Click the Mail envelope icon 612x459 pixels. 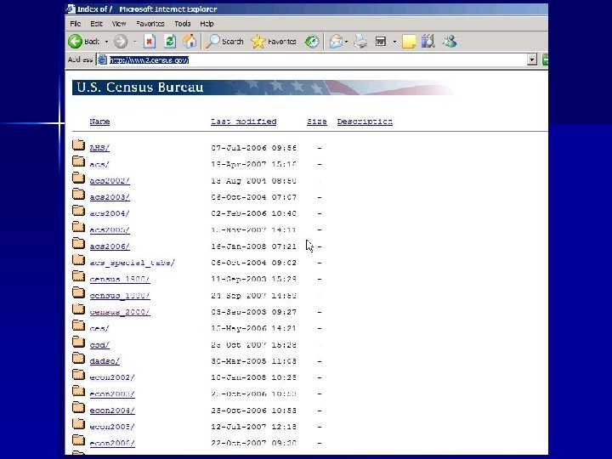tap(336, 42)
